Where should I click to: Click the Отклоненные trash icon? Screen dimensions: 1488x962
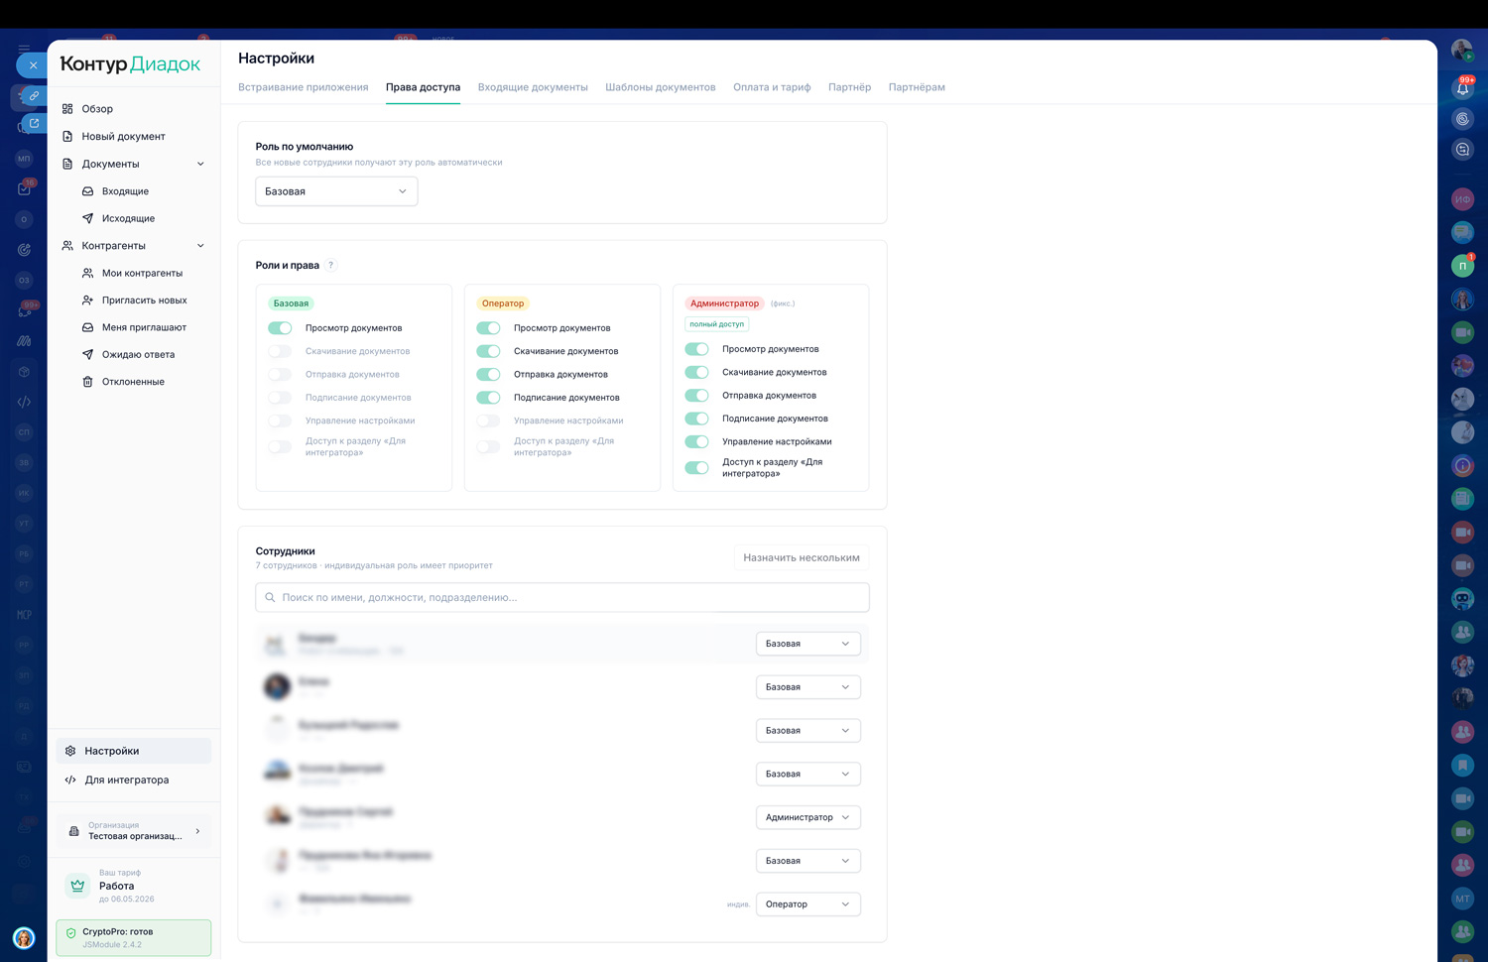pyautogui.click(x=87, y=382)
